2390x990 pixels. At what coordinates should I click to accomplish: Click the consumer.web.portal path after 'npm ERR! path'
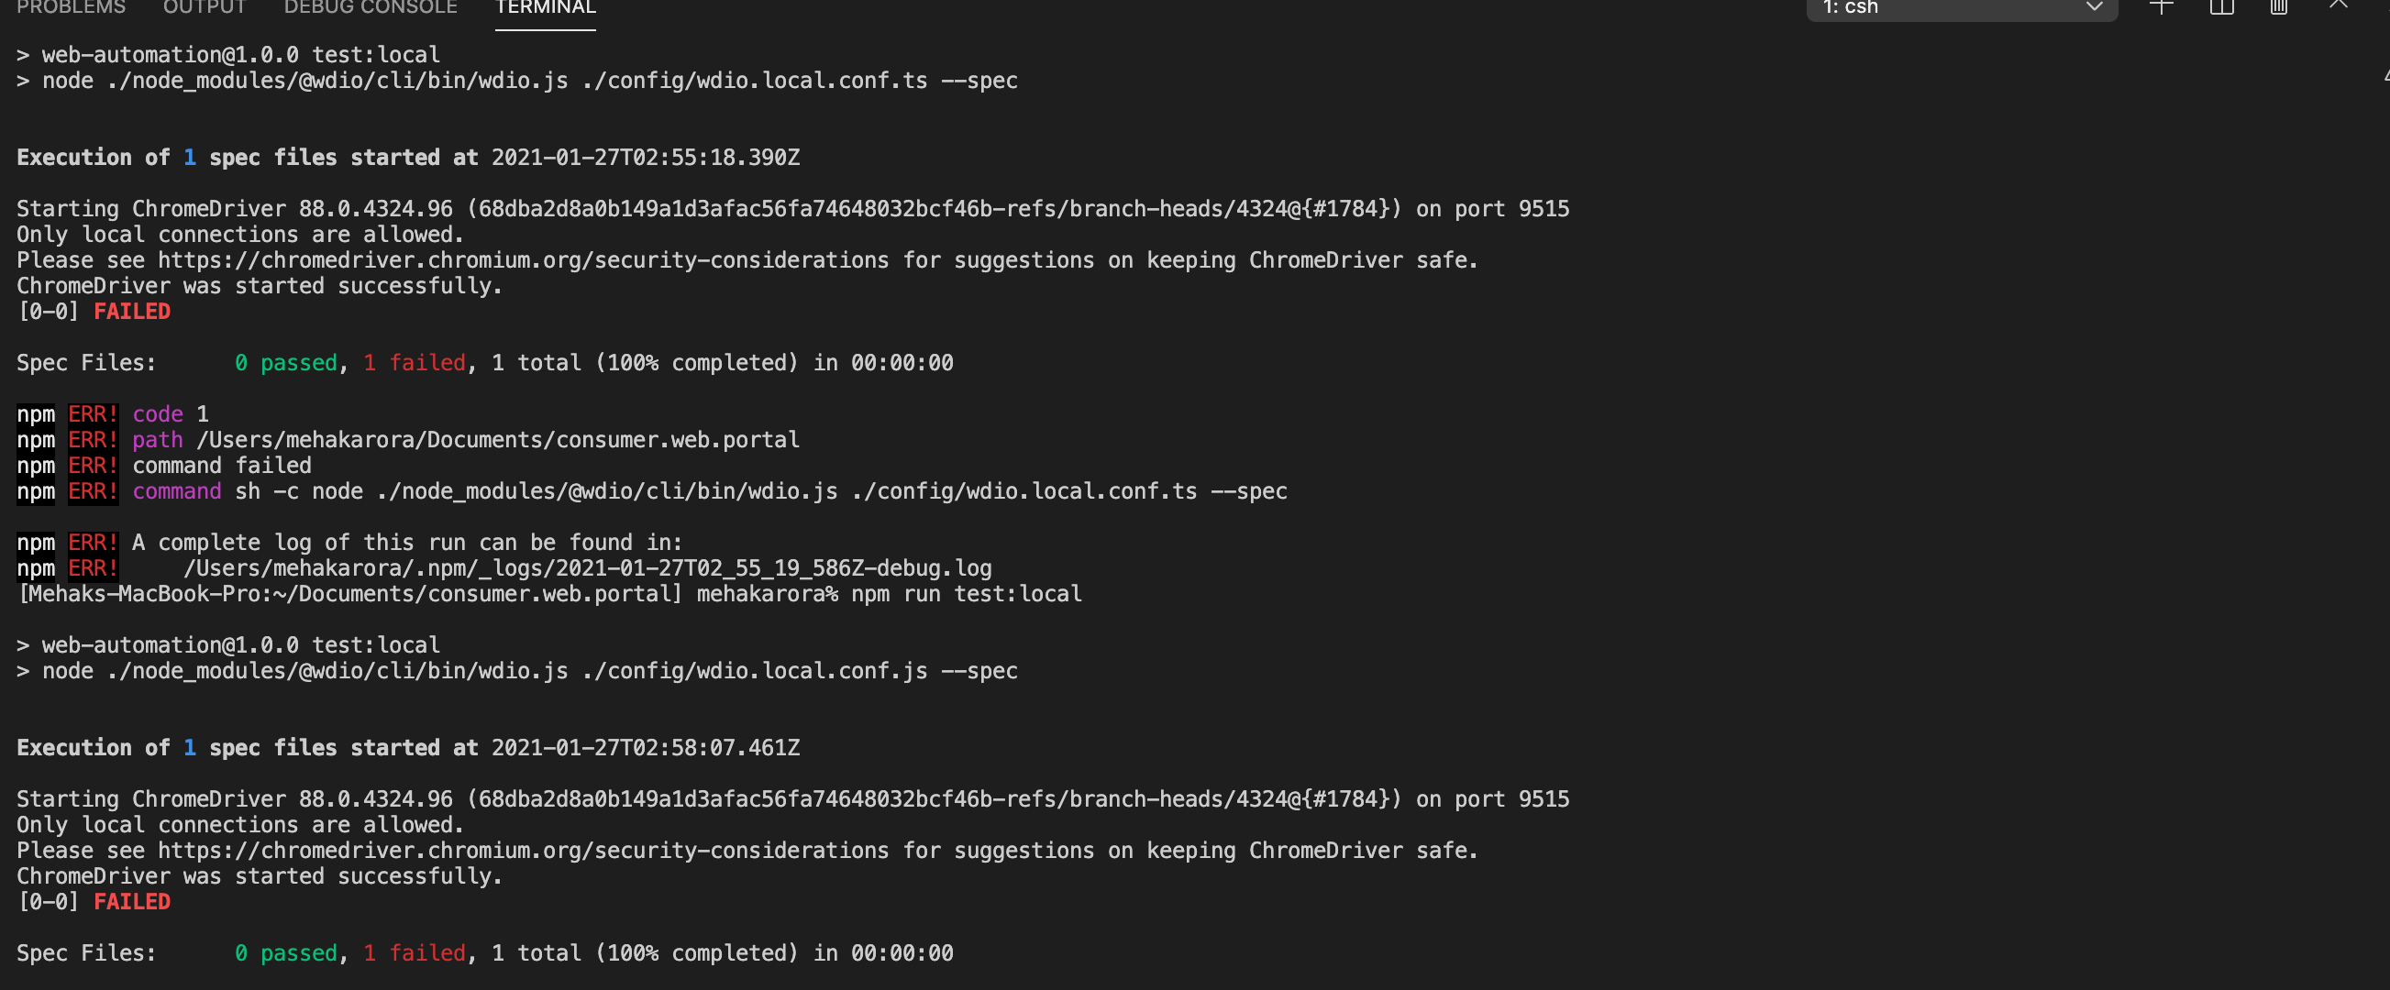497,440
